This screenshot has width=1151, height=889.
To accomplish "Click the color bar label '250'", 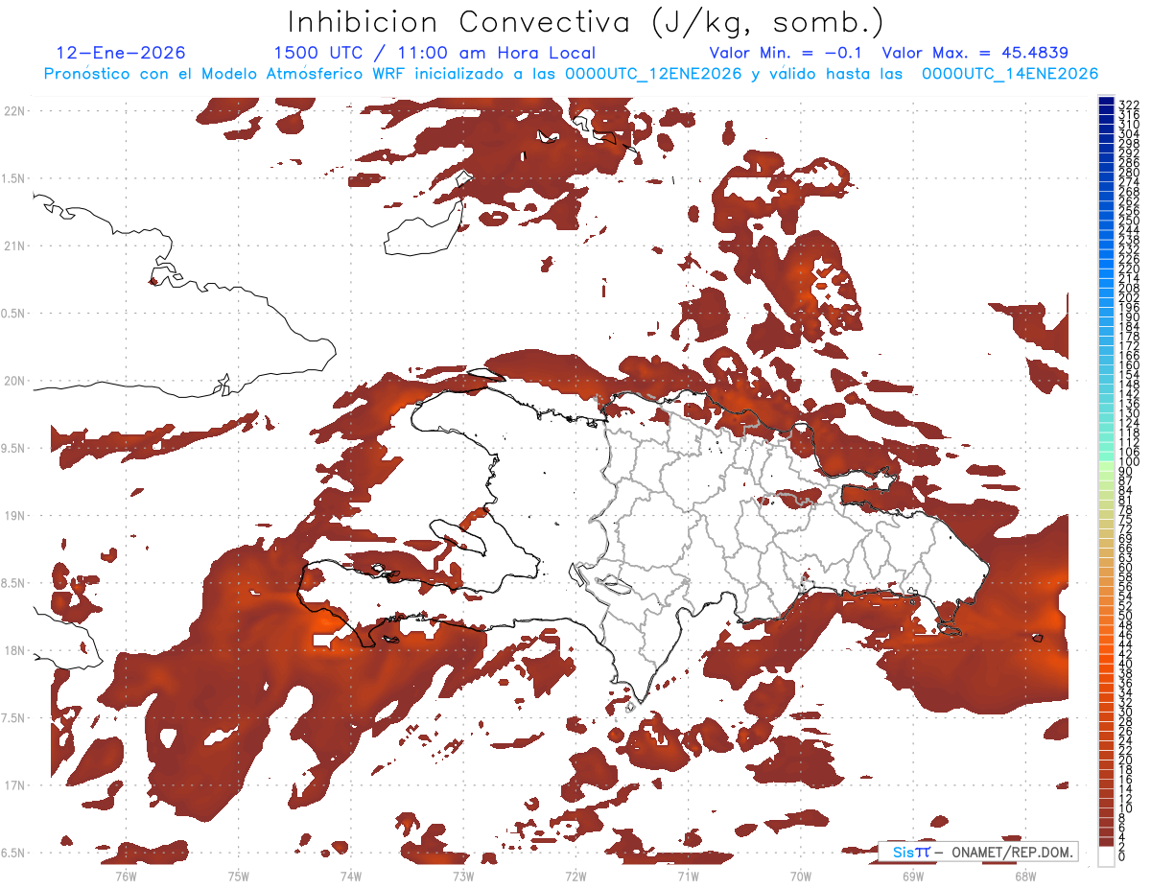I will [1129, 221].
